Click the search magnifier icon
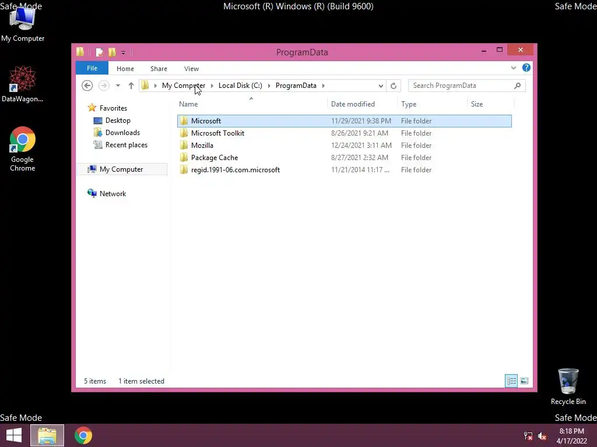This screenshot has width=597, height=447. pyautogui.click(x=517, y=86)
